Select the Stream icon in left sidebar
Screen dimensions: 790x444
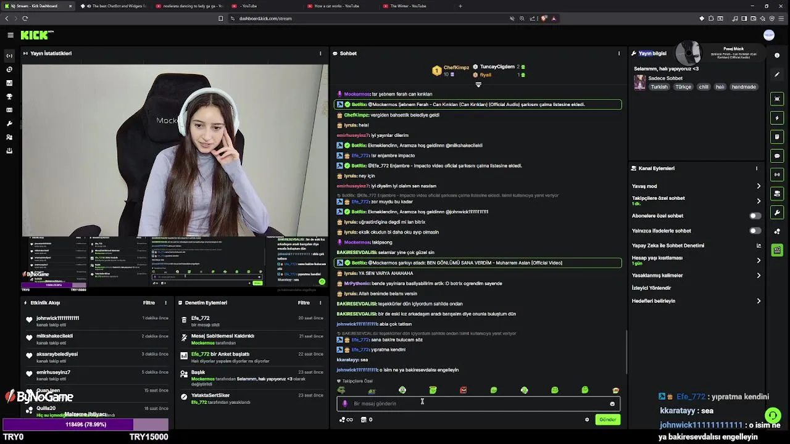pyautogui.click(x=9, y=55)
